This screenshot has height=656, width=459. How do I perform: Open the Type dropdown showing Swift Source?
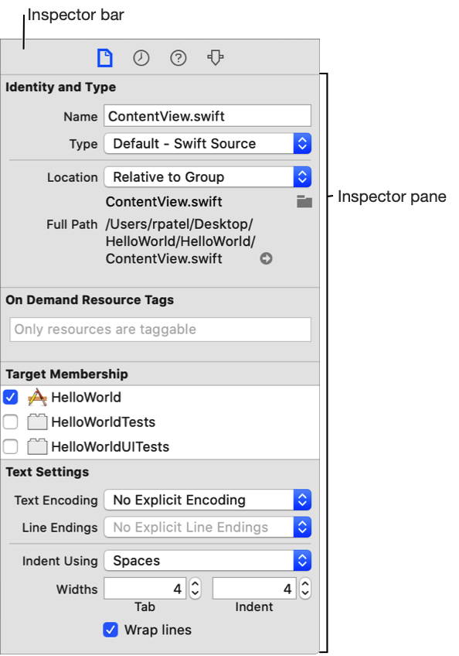[208, 144]
